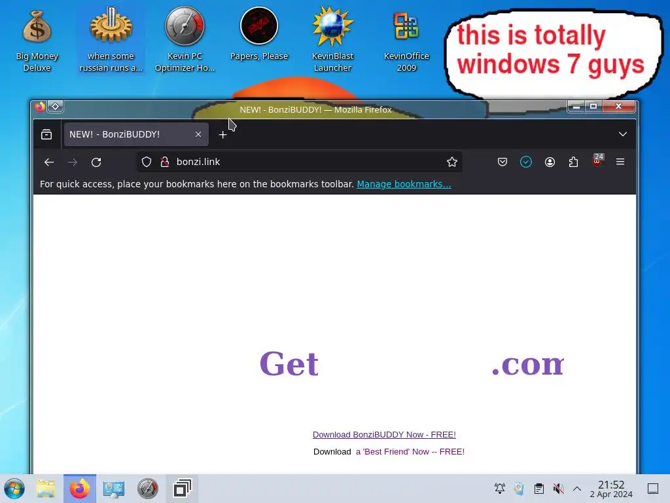Open the Extensions puzzle-piece menu
The height and width of the screenshot is (503, 670).
(x=573, y=162)
